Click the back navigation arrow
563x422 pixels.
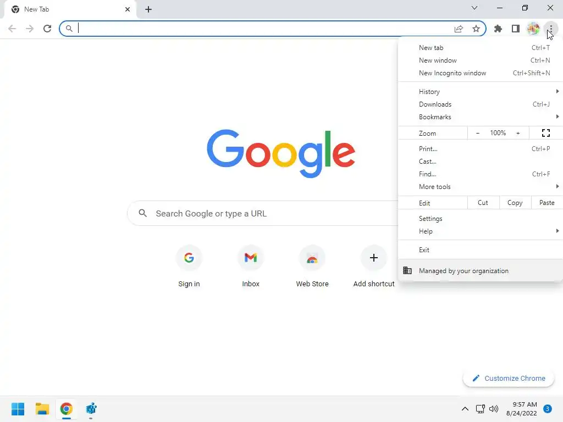coord(12,29)
